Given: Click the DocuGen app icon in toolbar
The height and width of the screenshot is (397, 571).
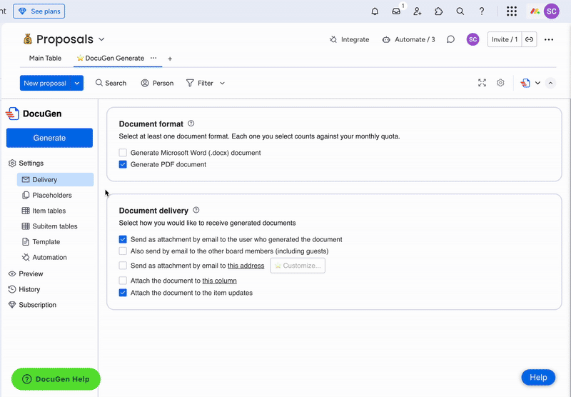Looking at the screenshot, I should point(525,83).
